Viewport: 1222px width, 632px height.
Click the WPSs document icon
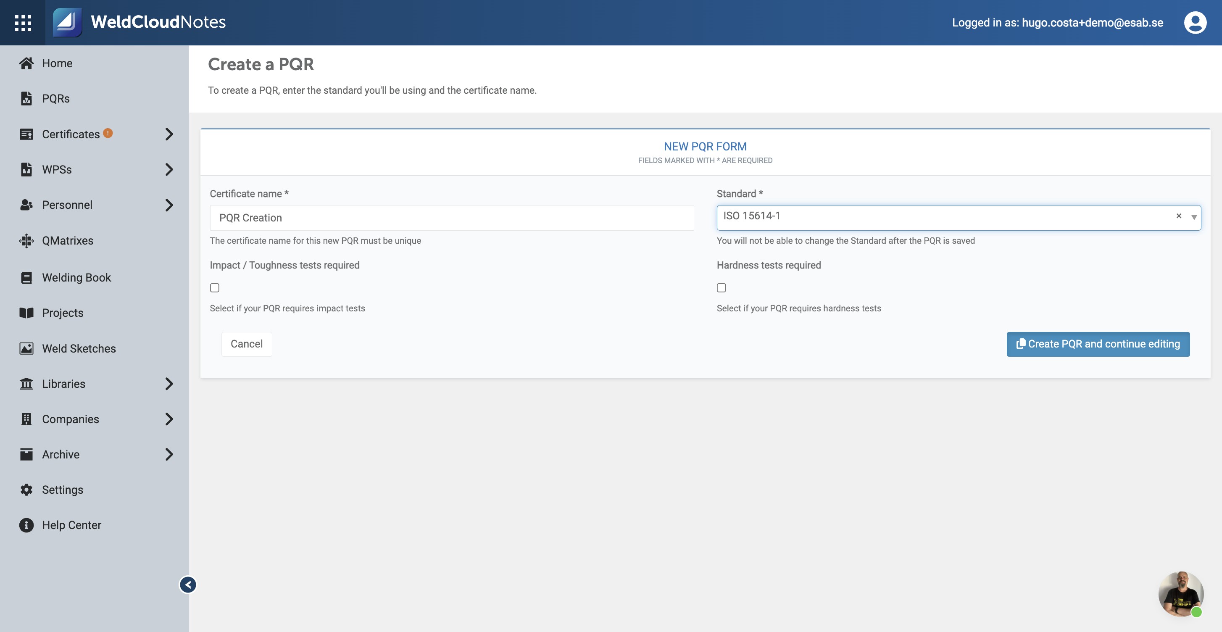pos(26,169)
